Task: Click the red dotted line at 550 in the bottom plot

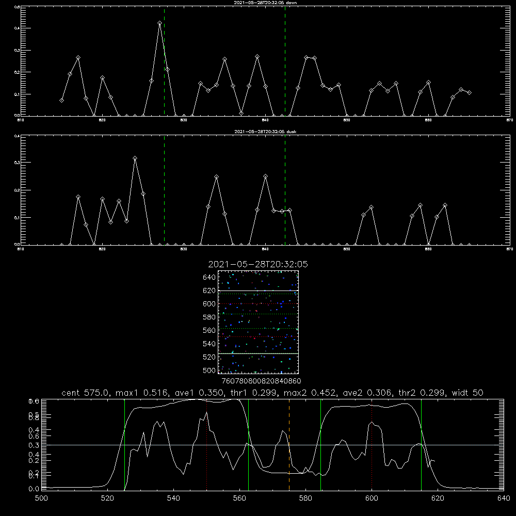Action: (207, 444)
